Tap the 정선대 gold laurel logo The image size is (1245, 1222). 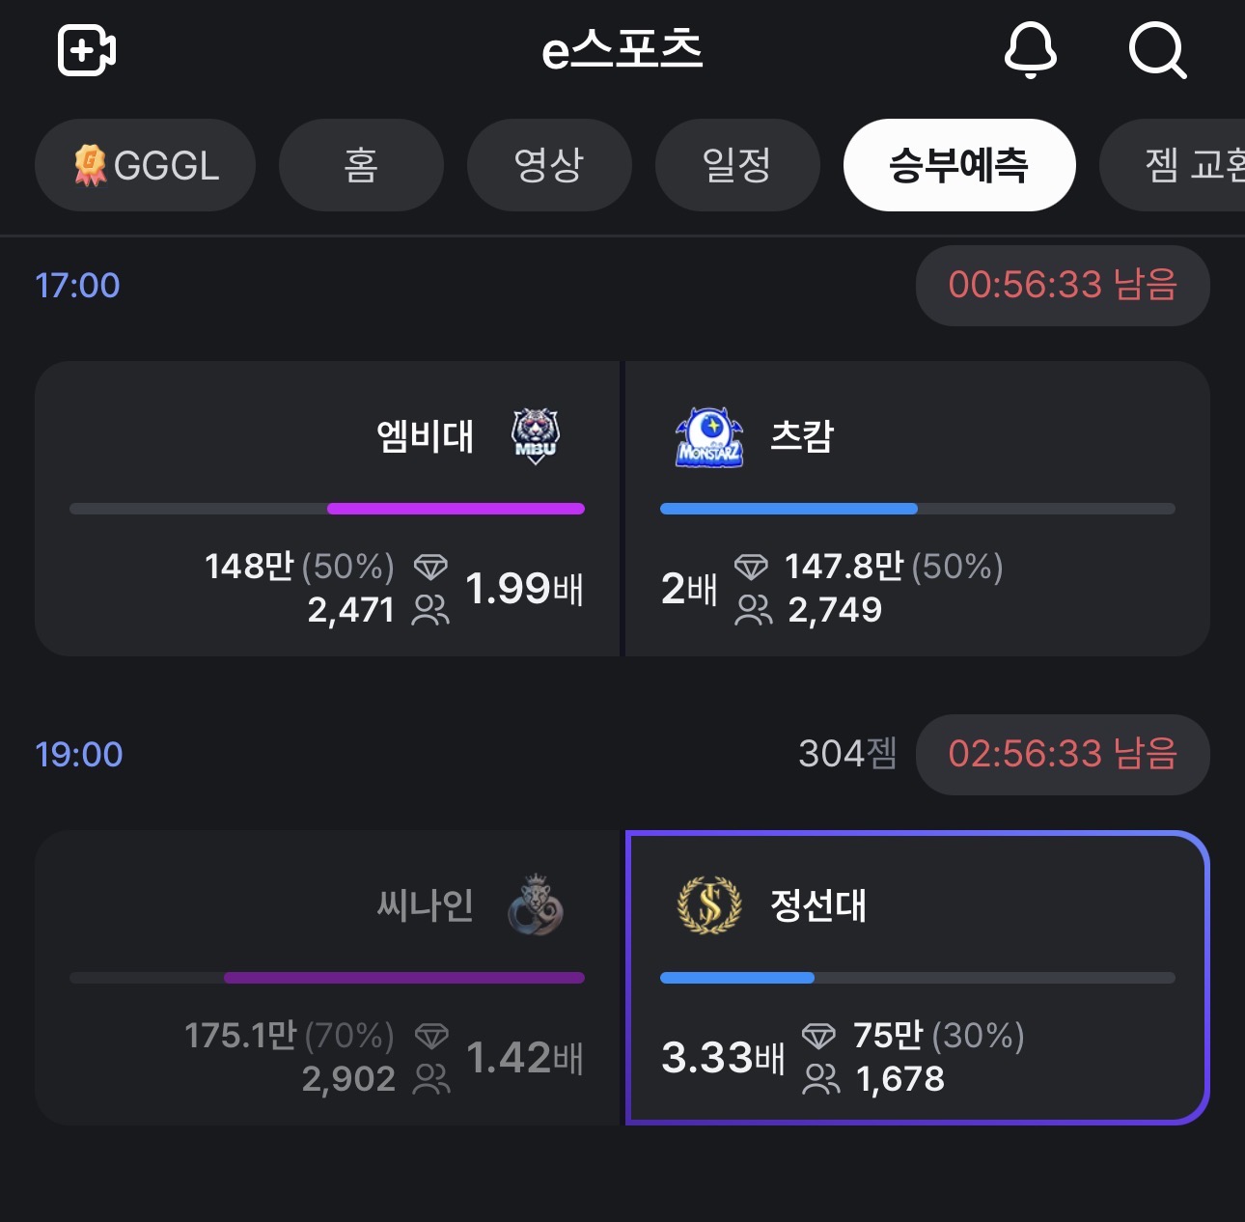[709, 905]
